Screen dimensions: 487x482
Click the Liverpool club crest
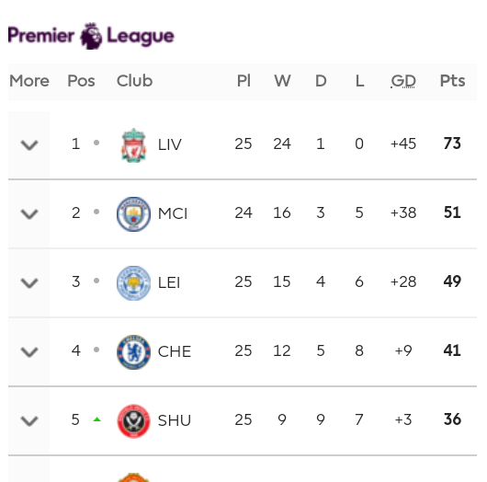coord(133,145)
